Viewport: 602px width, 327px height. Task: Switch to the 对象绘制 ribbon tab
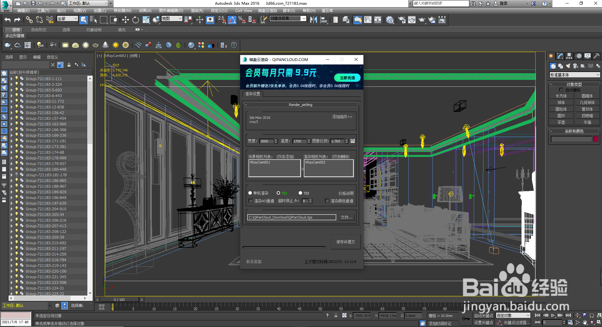94,30
